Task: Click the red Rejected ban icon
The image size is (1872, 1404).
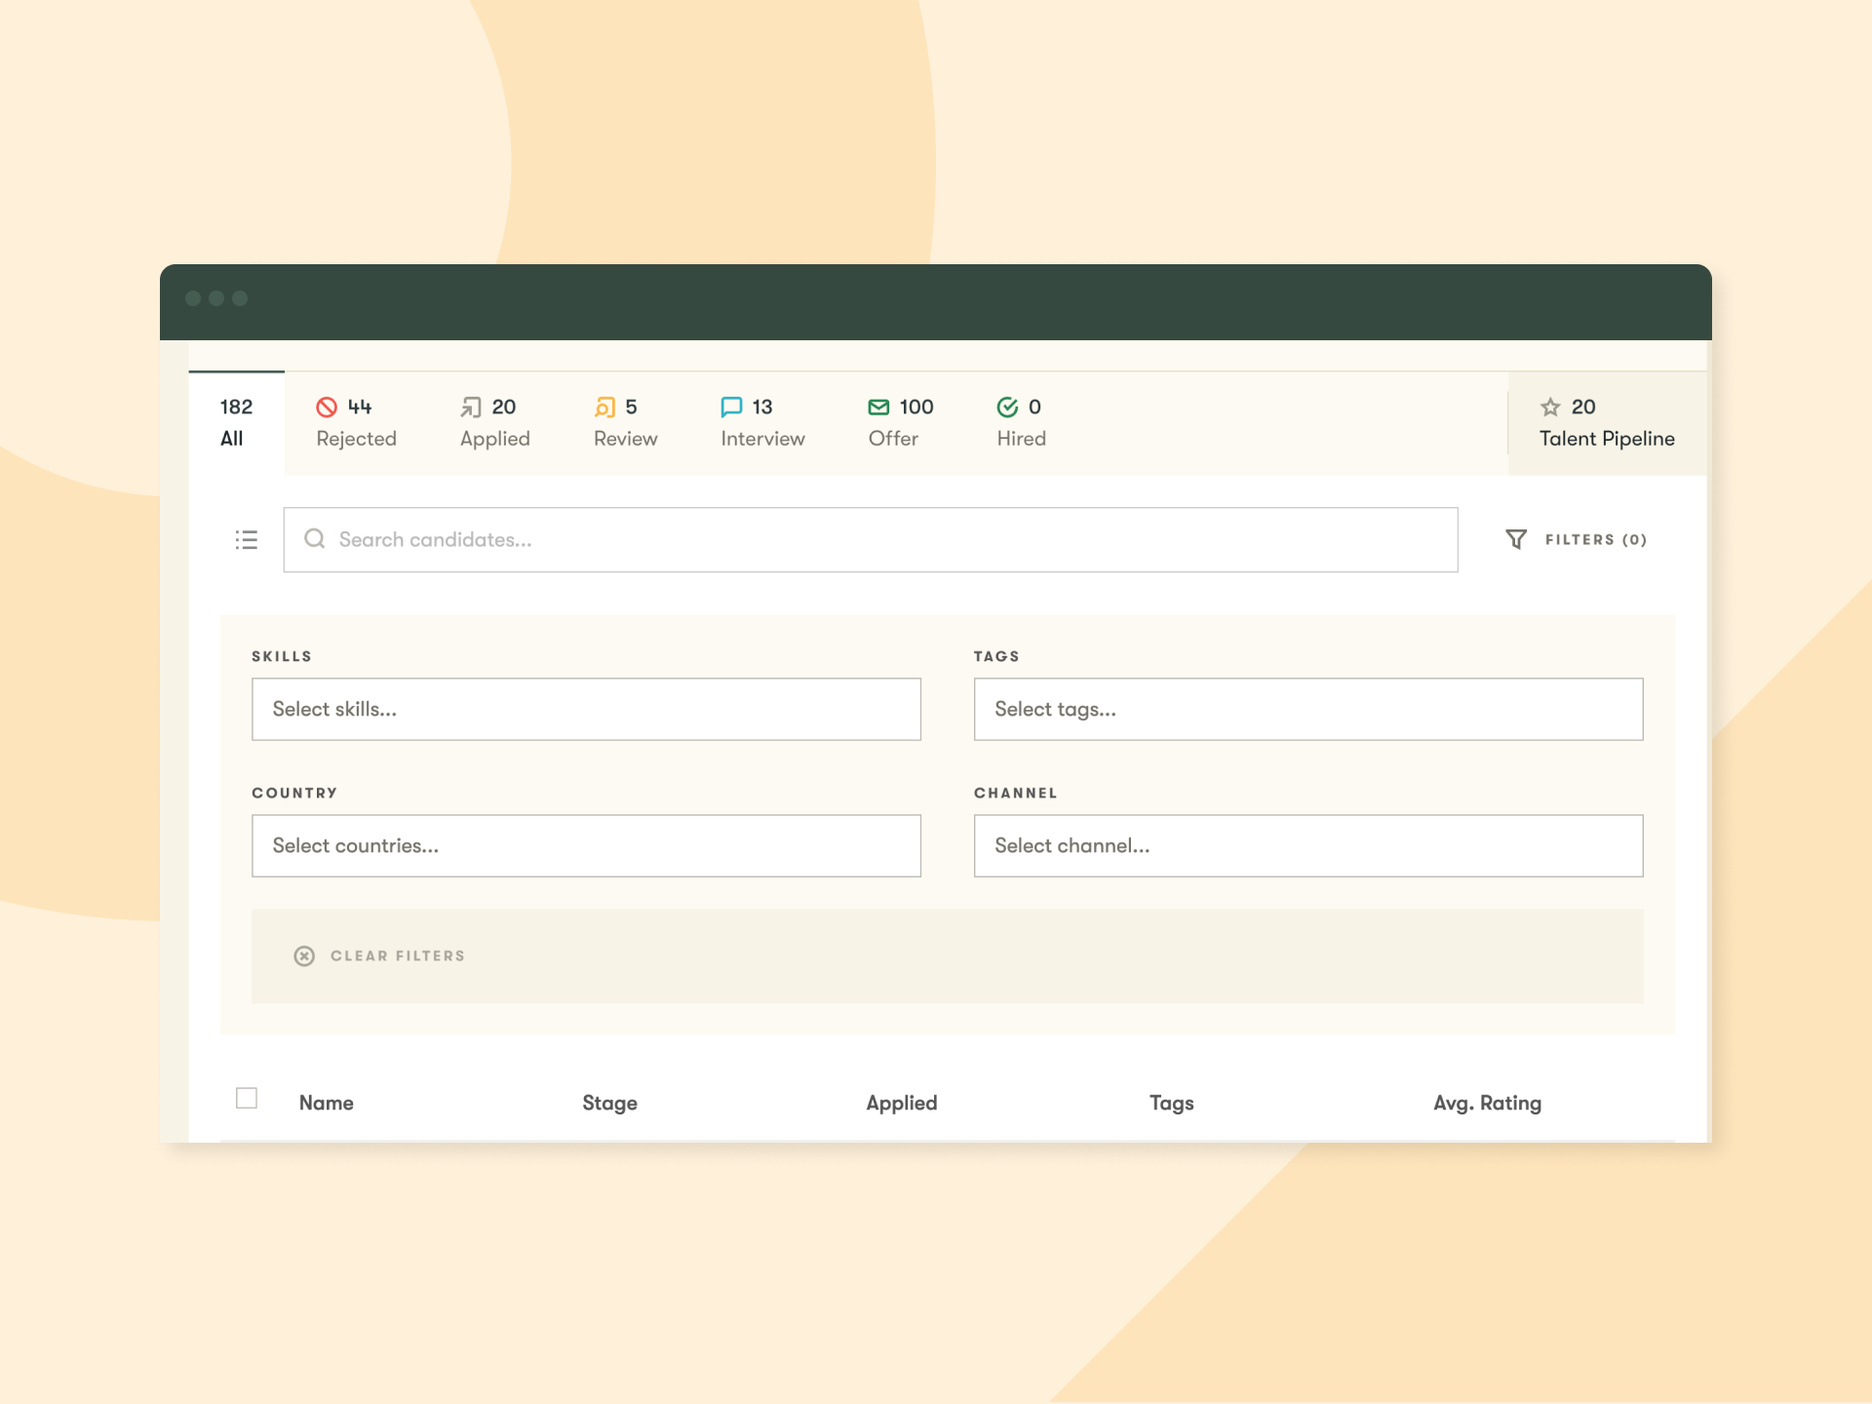Action: 327,407
